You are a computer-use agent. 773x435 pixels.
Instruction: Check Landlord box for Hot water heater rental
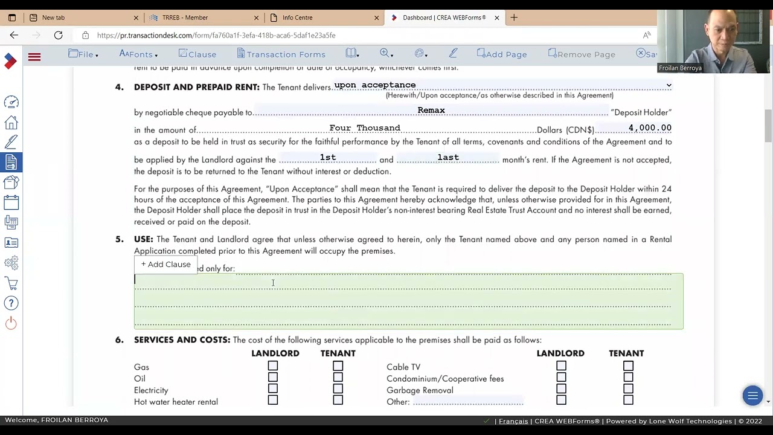(x=273, y=400)
